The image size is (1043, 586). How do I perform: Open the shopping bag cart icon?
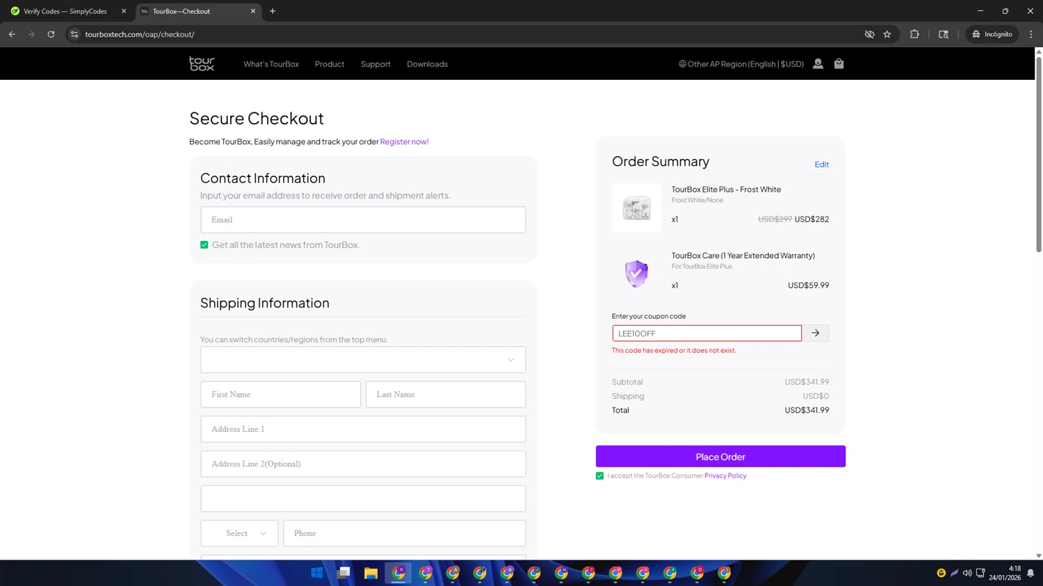[839, 64]
